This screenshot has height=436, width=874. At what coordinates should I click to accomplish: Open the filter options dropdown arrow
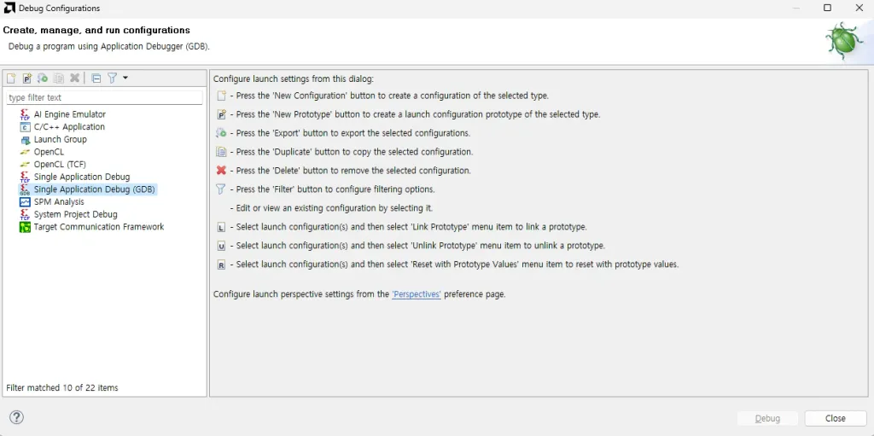coord(125,78)
